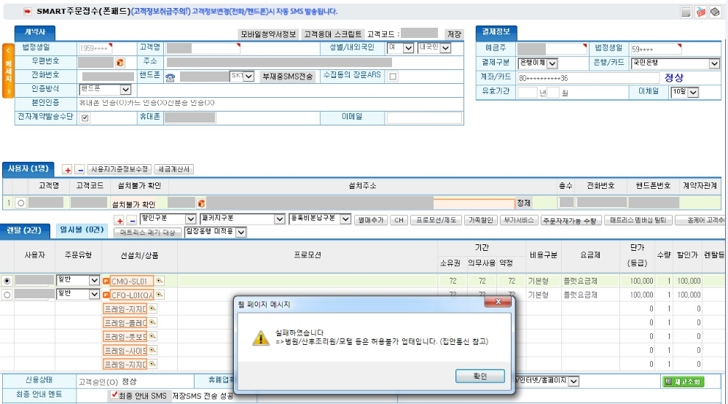728x404 pixels.
Task: Click the 부재중SMS전송 button
Action: [287, 77]
